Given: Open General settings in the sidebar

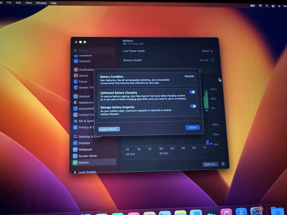Looking at the screenshot, I should click(x=82, y=96).
